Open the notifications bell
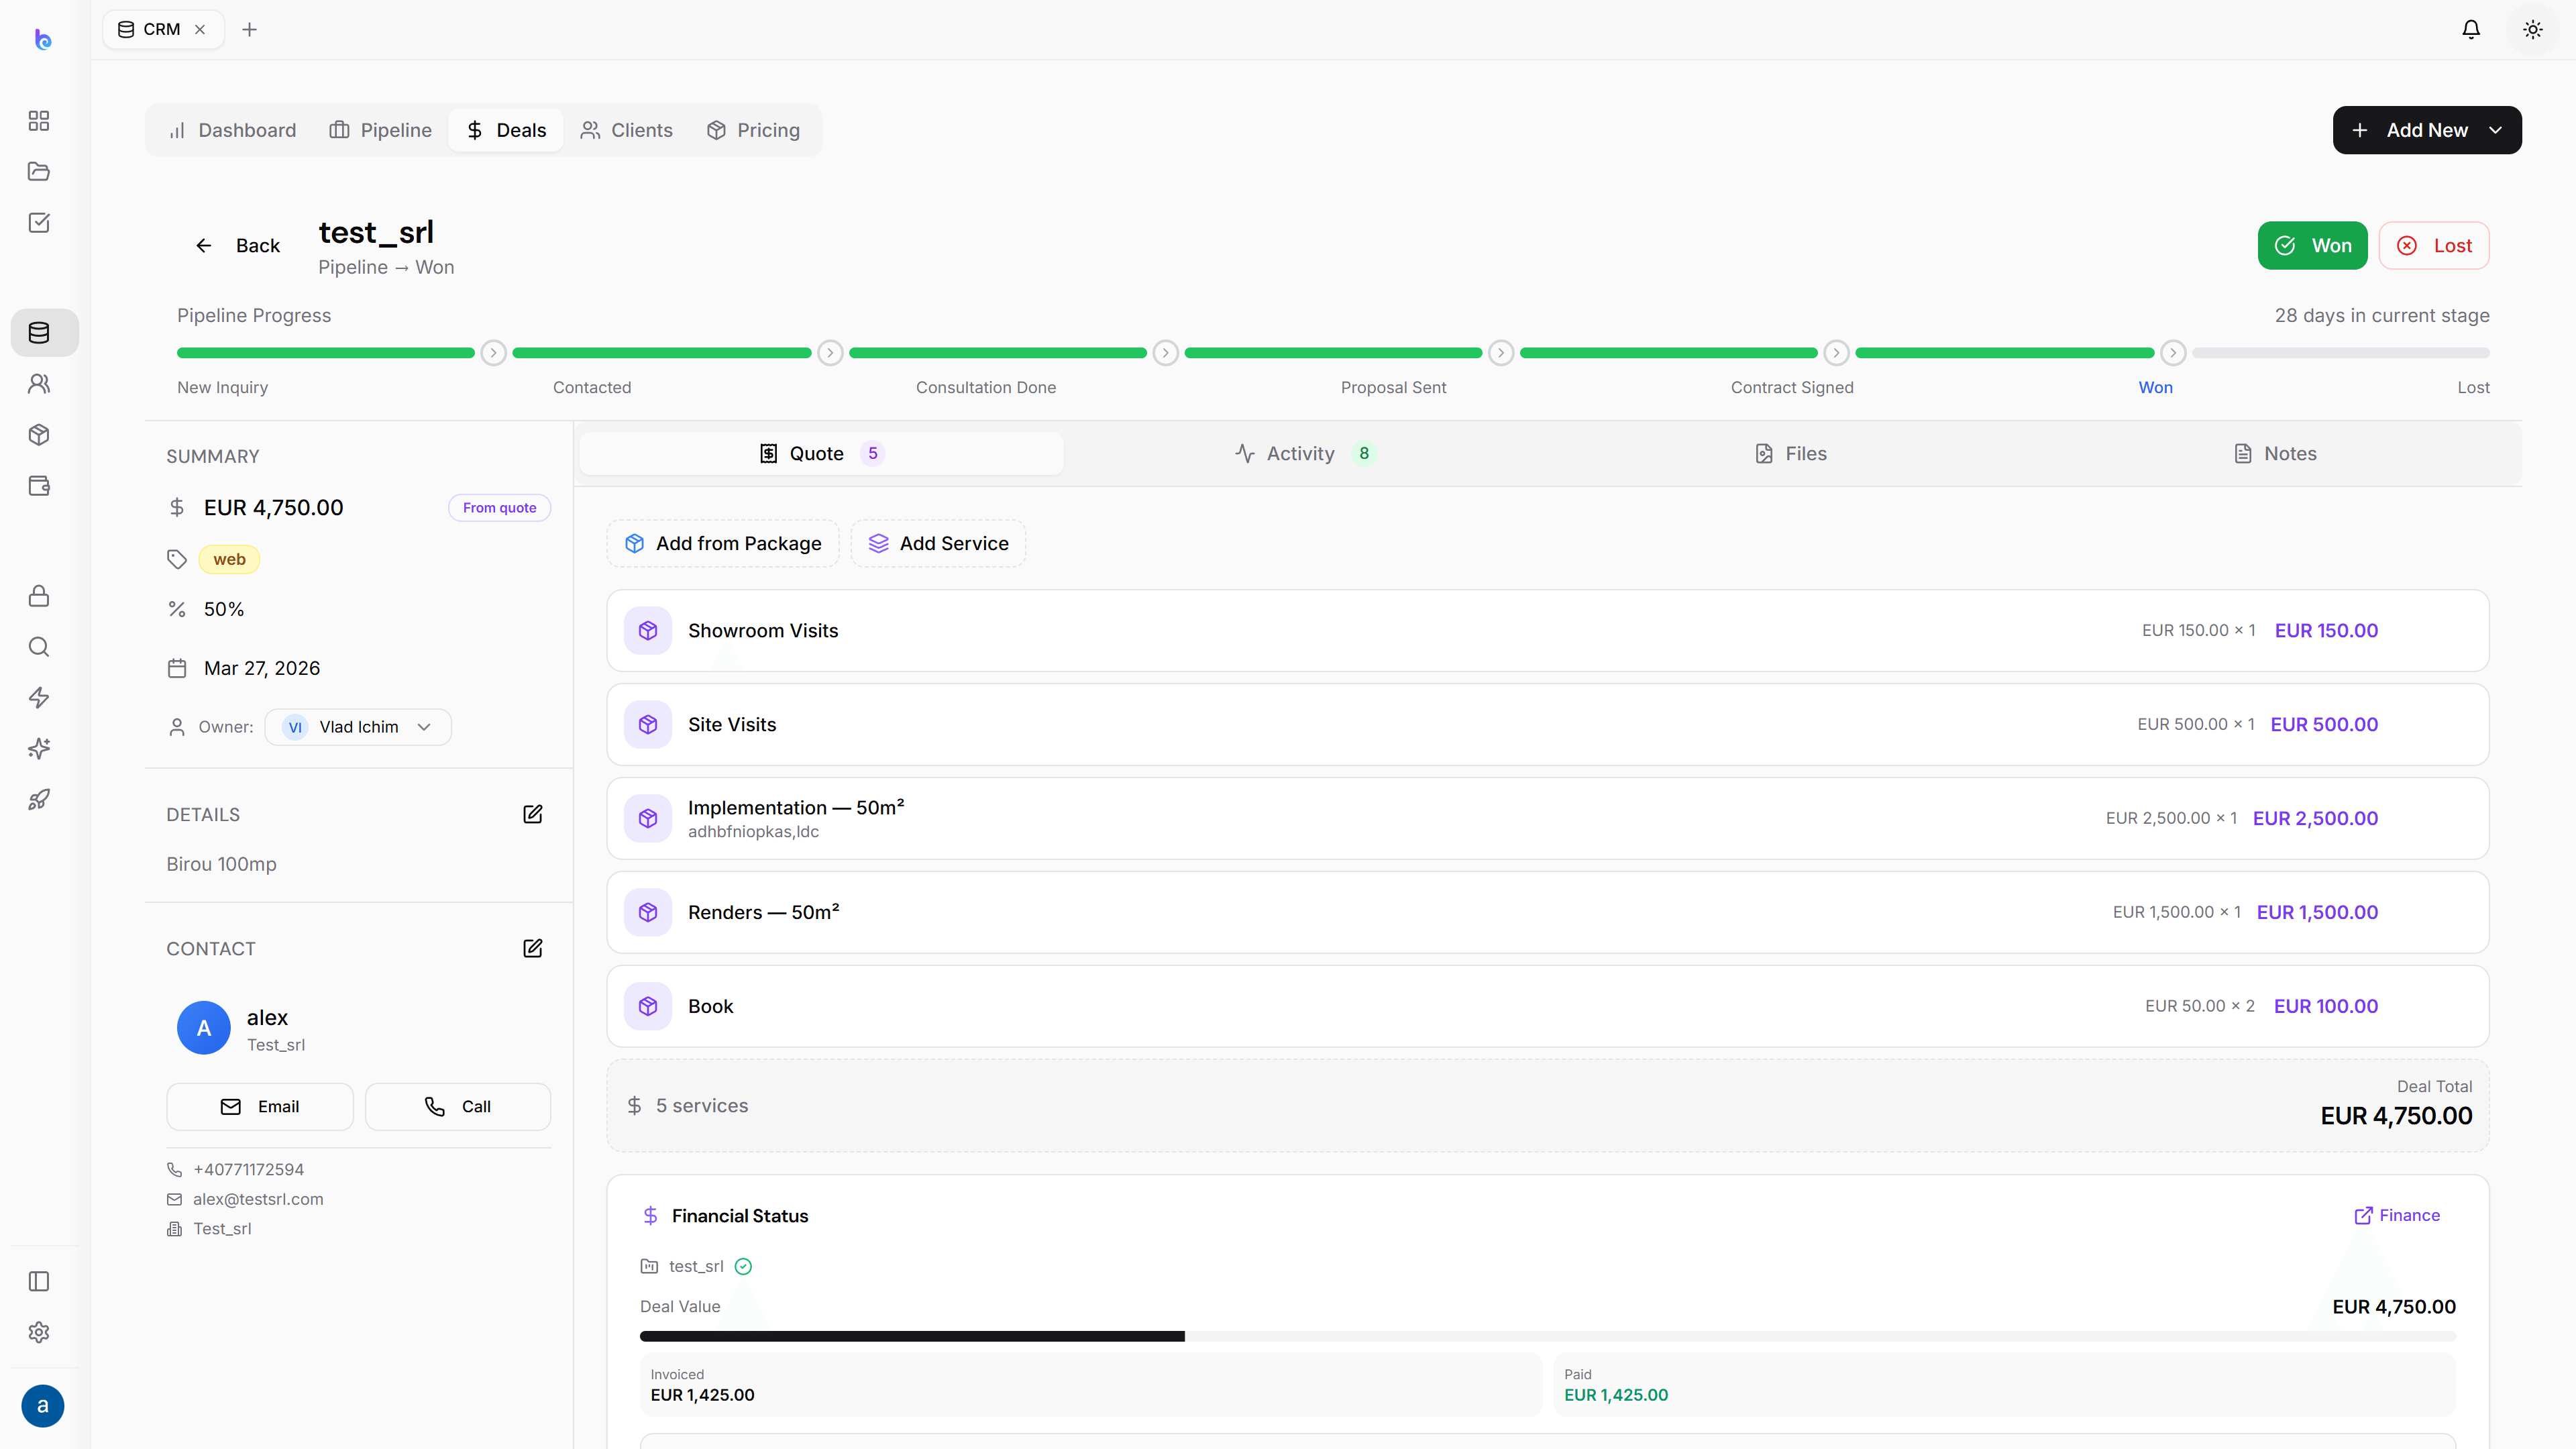 (x=2471, y=30)
